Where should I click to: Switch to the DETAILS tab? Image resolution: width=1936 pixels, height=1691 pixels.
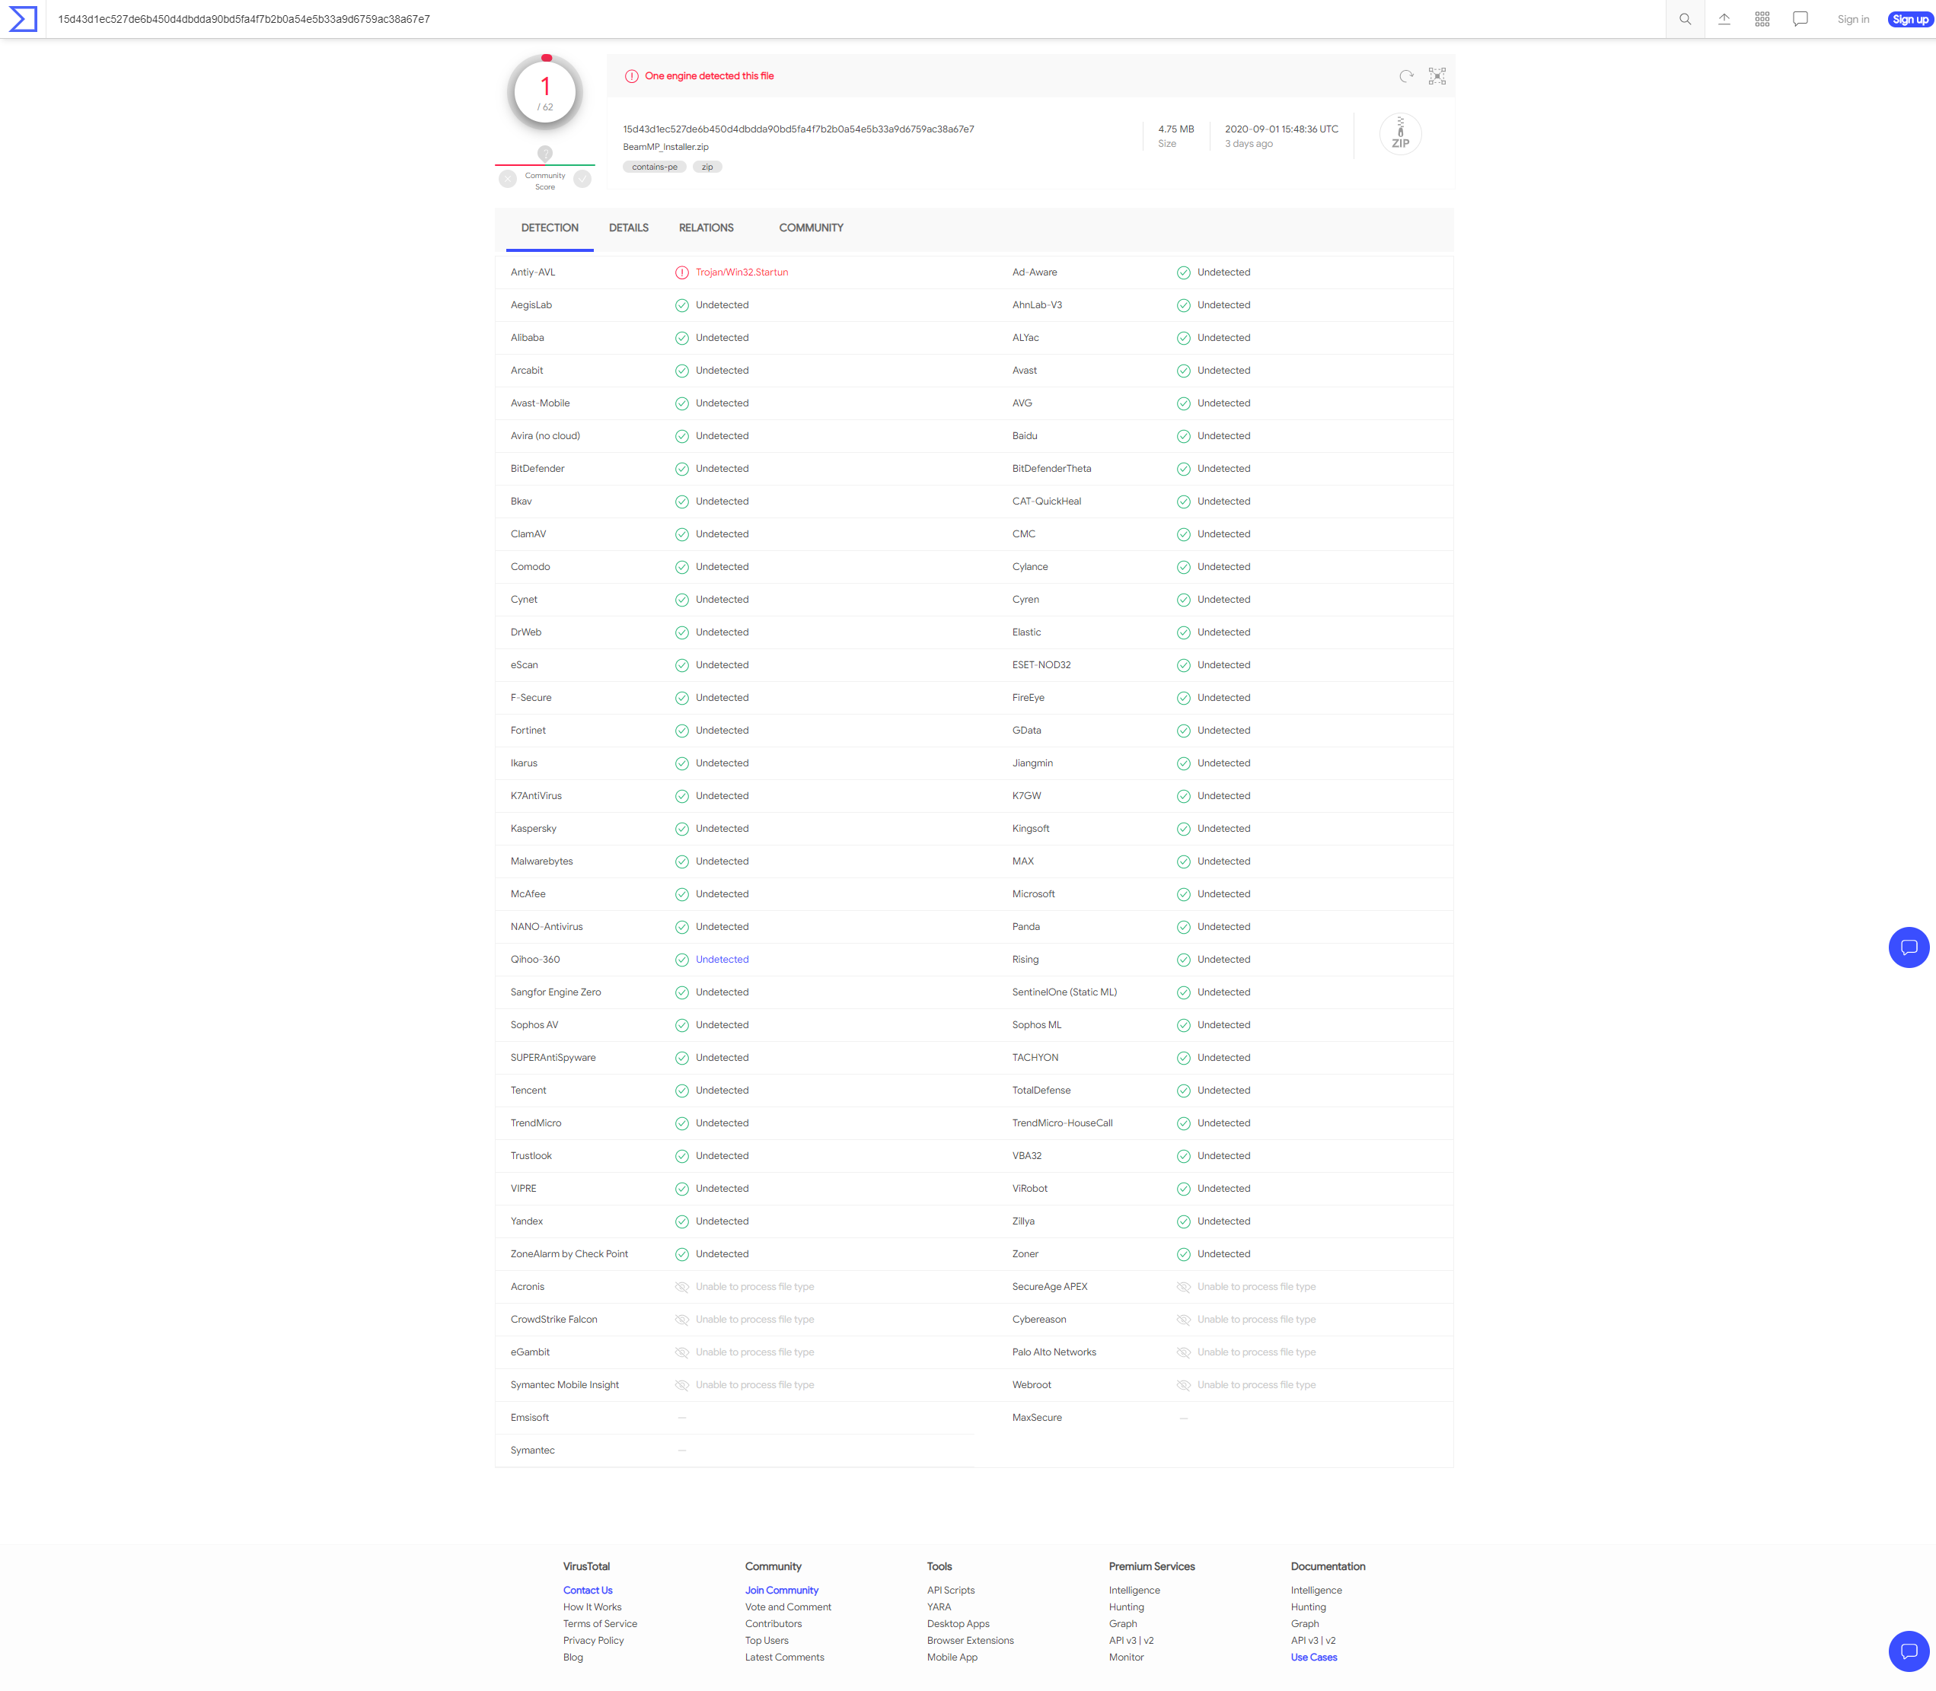629,228
